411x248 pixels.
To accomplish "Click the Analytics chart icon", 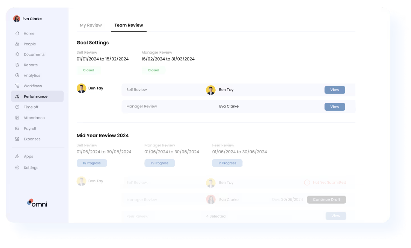I will tap(17, 75).
